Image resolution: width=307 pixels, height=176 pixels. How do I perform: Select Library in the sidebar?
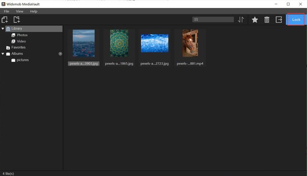34,28
